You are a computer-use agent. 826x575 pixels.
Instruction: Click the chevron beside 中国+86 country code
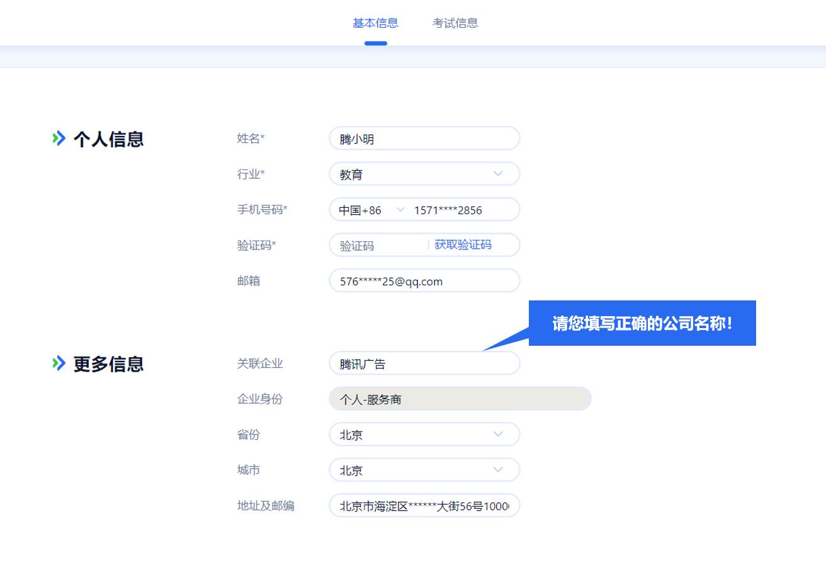[x=401, y=210]
